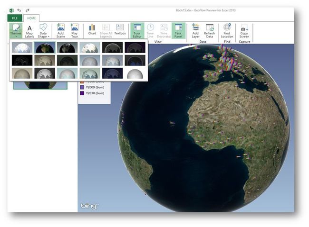Choose the third dark theme in middle row
The image size is (309, 227).
[67, 60]
